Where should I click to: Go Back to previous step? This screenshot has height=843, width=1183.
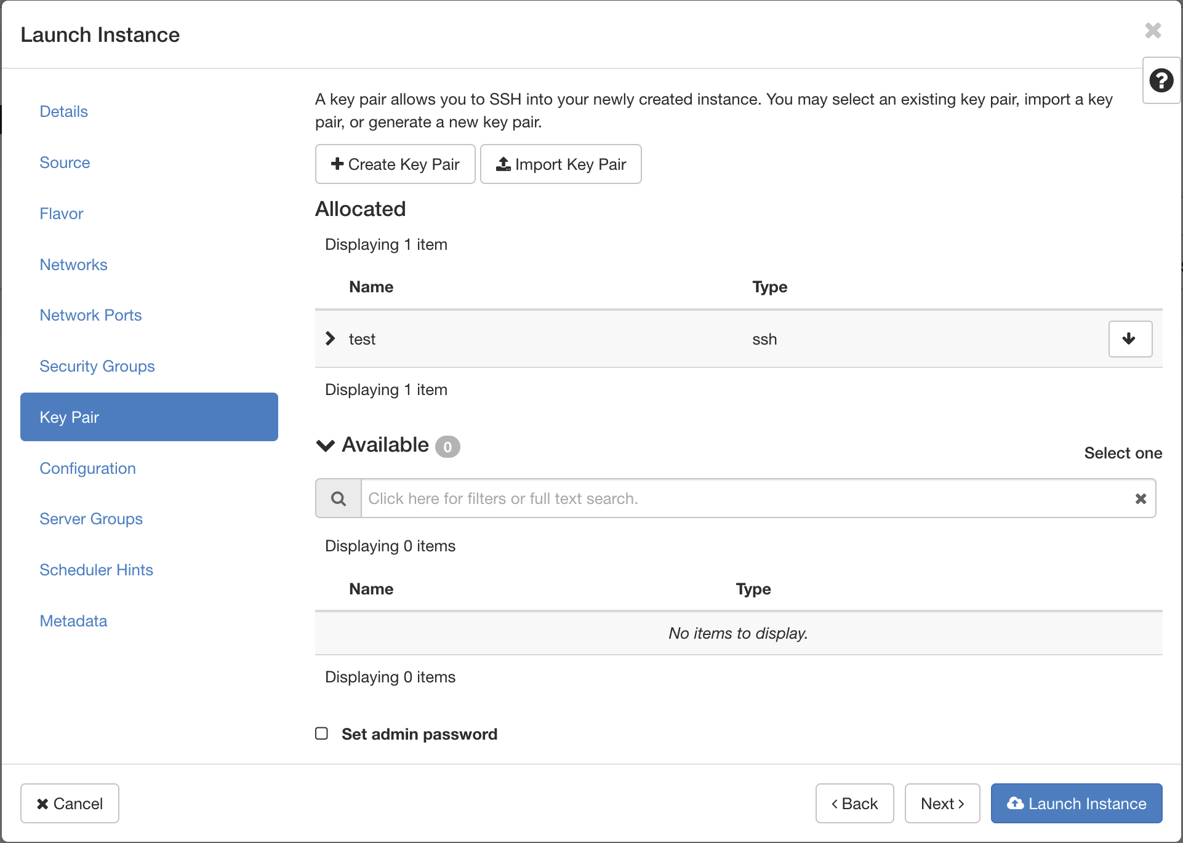[854, 804]
